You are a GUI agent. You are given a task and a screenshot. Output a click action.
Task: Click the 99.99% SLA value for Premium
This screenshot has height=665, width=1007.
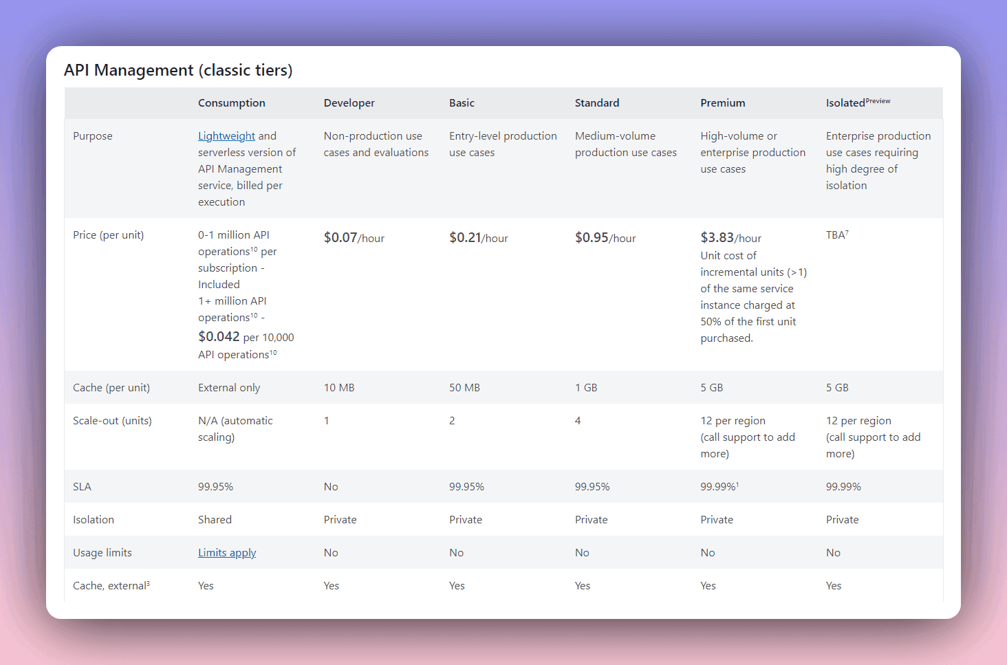click(x=719, y=487)
